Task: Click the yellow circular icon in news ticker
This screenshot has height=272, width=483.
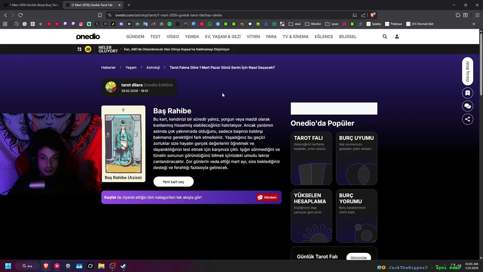Action: 88,49
